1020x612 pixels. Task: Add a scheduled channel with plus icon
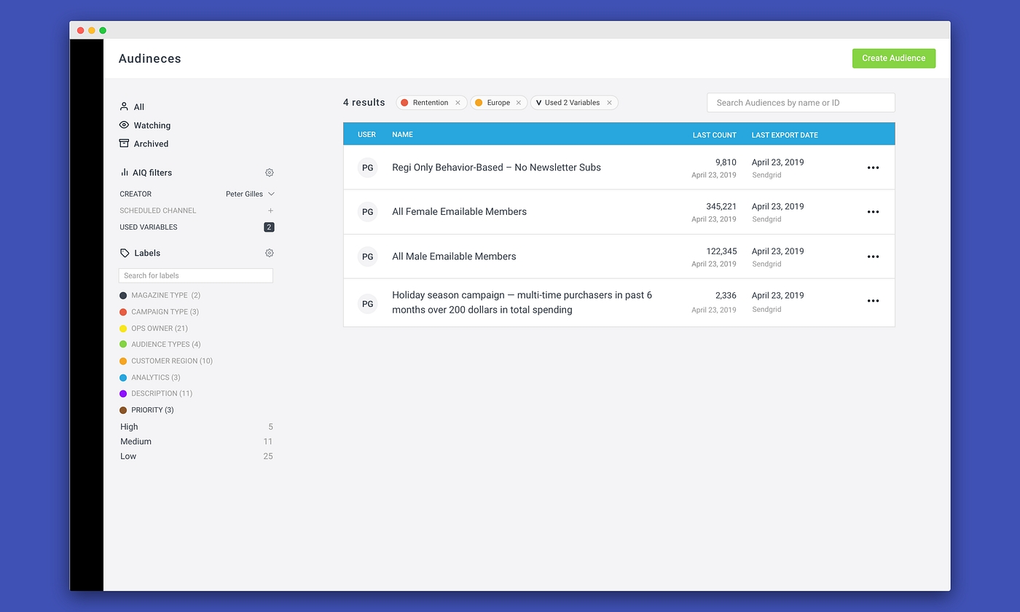(x=270, y=211)
